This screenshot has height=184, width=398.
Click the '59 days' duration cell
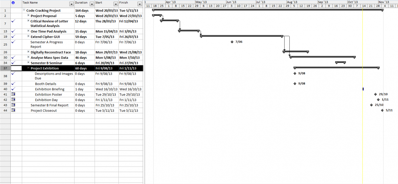[84, 37]
